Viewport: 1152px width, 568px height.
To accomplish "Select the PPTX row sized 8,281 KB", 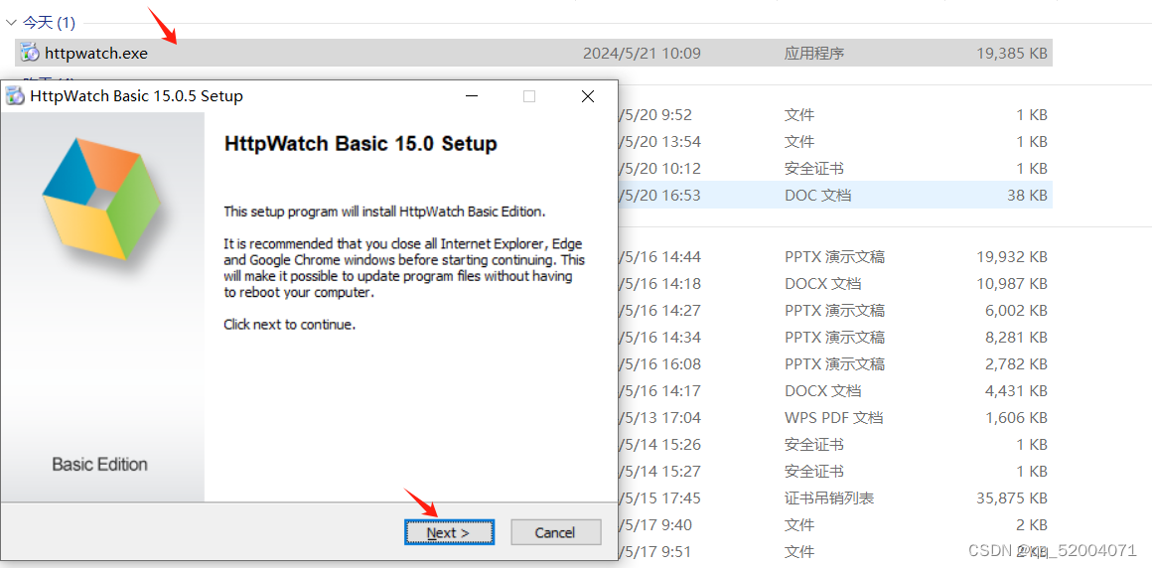I will [x=834, y=338].
